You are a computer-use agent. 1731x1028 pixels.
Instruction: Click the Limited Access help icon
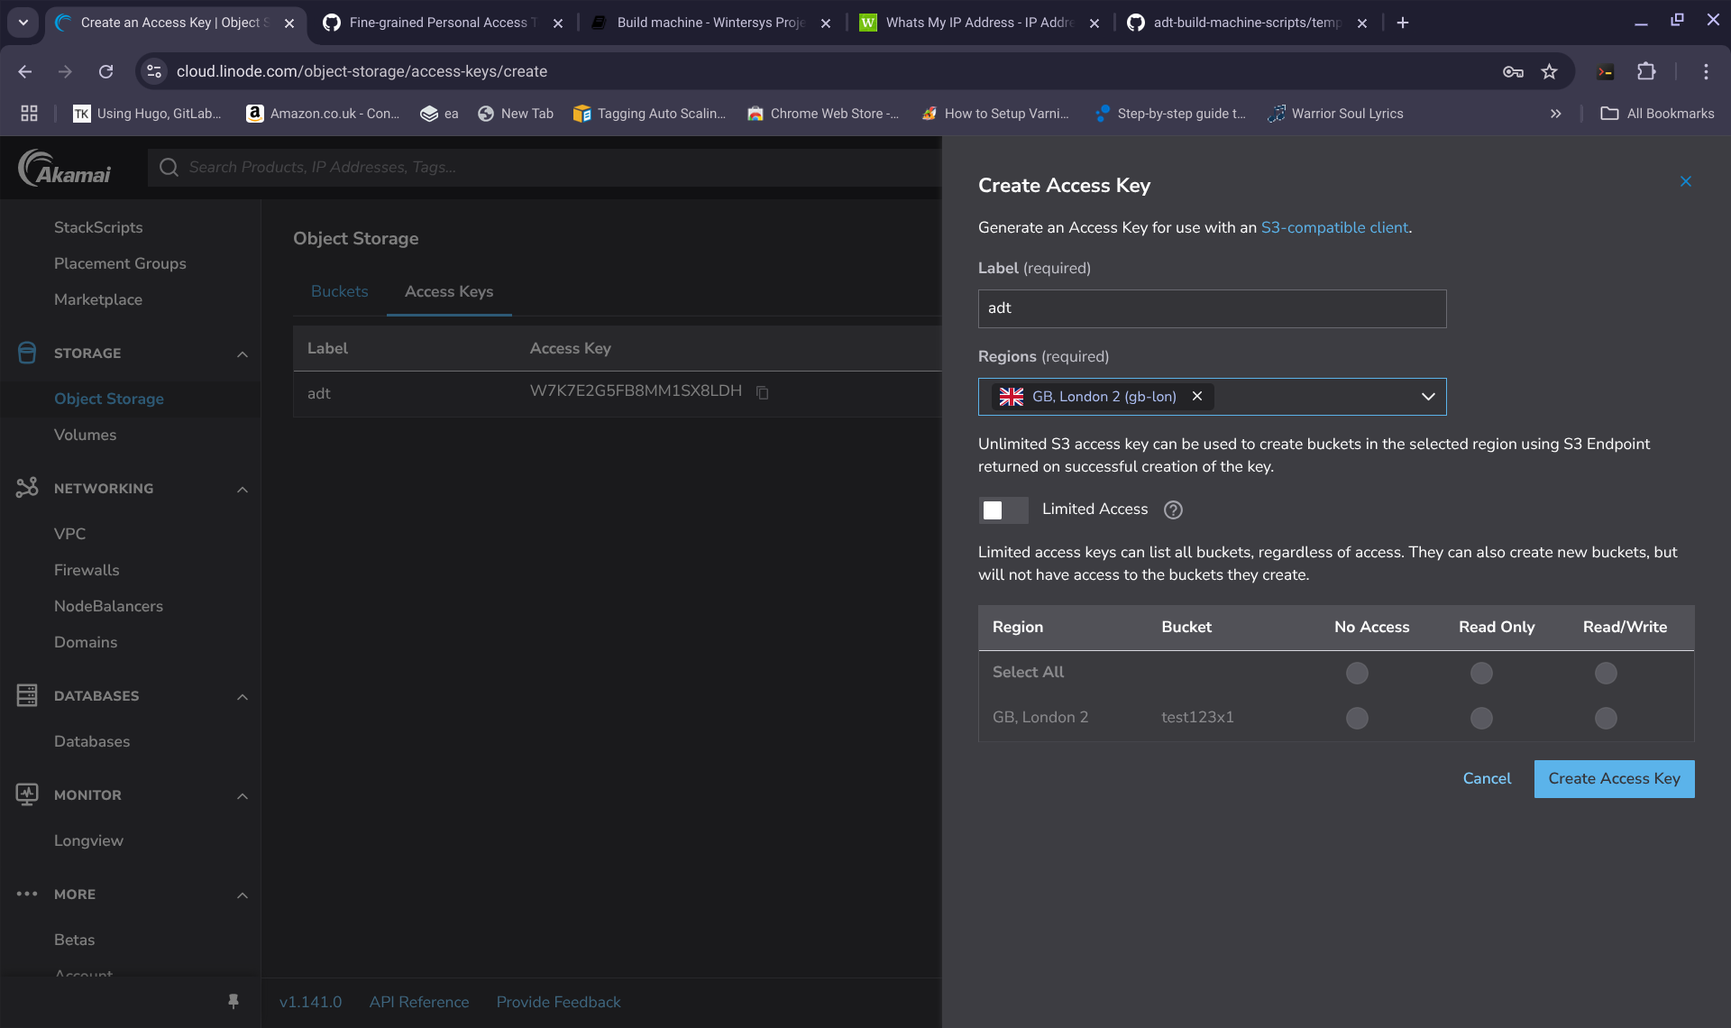coord(1173,509)
